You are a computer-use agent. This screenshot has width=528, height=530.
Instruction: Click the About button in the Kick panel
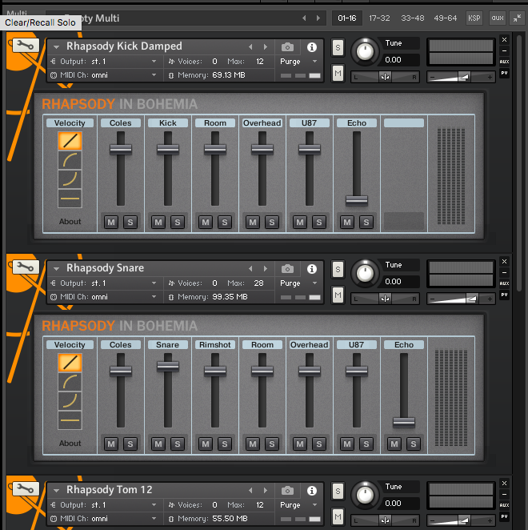point(70,222)
